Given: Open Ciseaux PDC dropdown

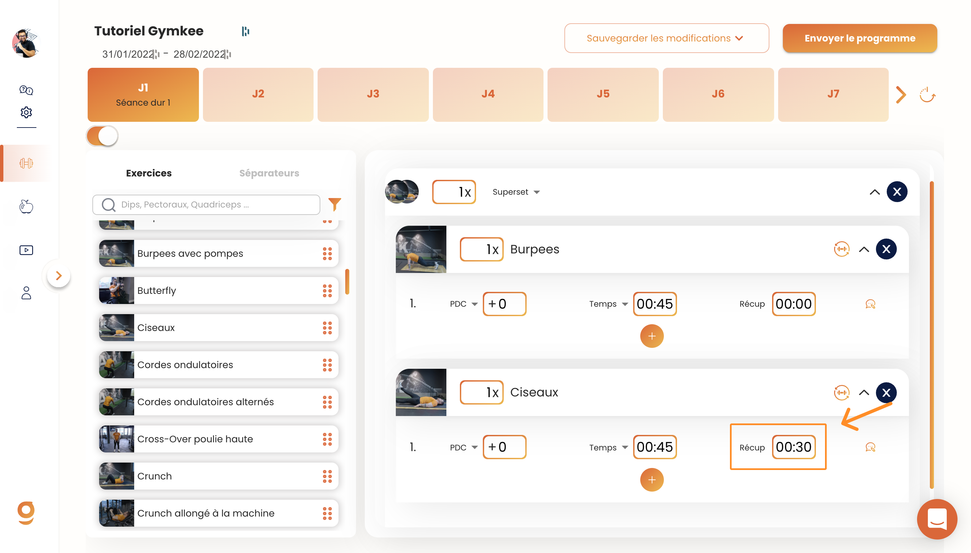Looking at the screenshot, I should (x=463, y=447).
